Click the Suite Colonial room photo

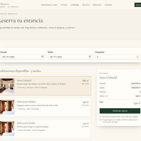click(7, 86)
